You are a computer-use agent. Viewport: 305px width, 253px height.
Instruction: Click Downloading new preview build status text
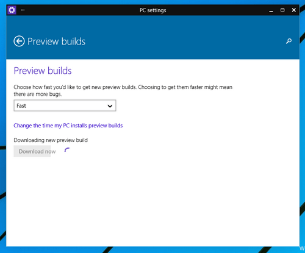click(51, 140)
